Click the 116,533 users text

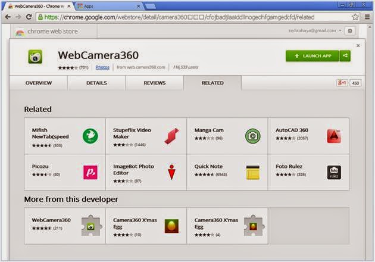point(185,67)
